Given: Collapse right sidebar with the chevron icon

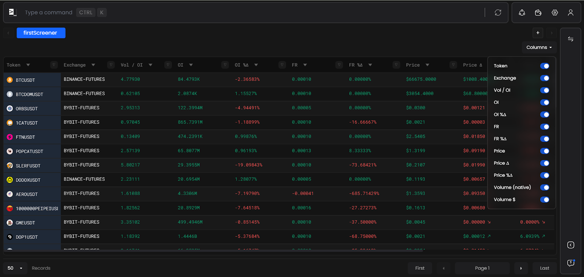Looking at the screenshot, I should tap(571, 245).
